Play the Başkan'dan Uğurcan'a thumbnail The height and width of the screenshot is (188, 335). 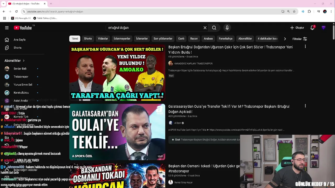(x=117, y=73)
